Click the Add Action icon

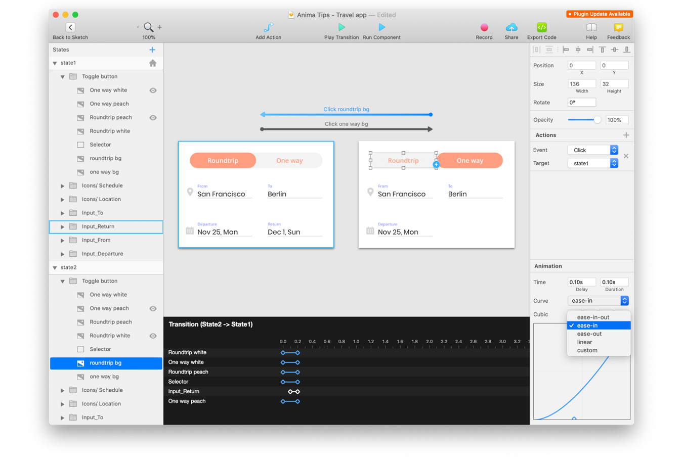[x=268, y=27]
